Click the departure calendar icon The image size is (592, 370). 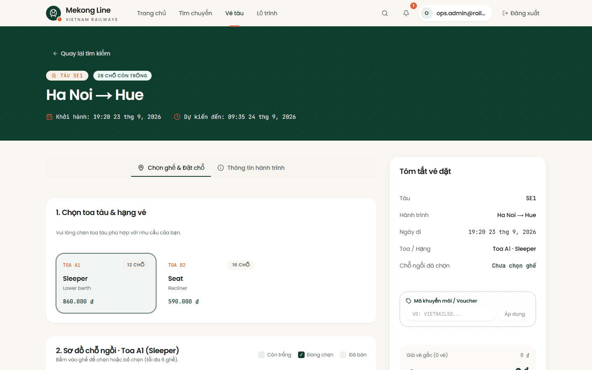pos(49,117)
